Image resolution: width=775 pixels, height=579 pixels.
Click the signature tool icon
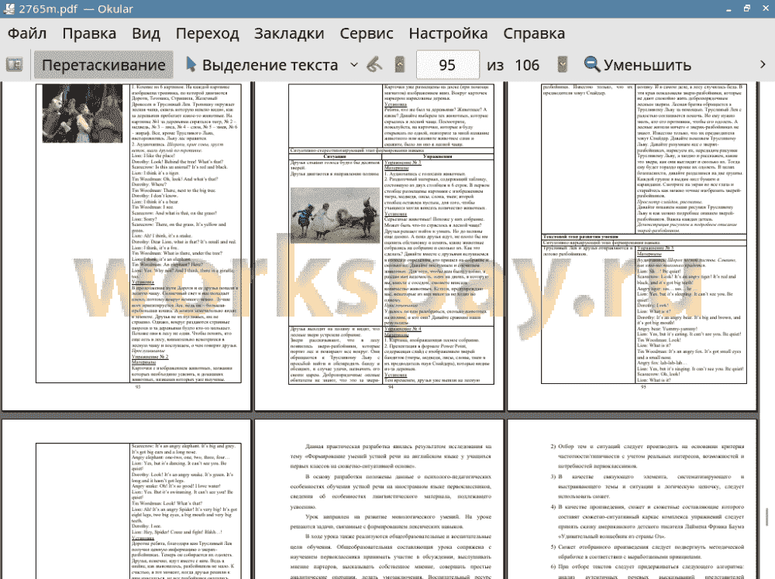coord(374,65)
